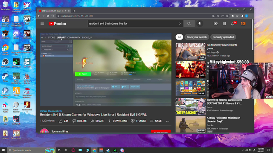273x153 pixels.
Task: Open Chrome tab search chevron
Action: point(231,9)
